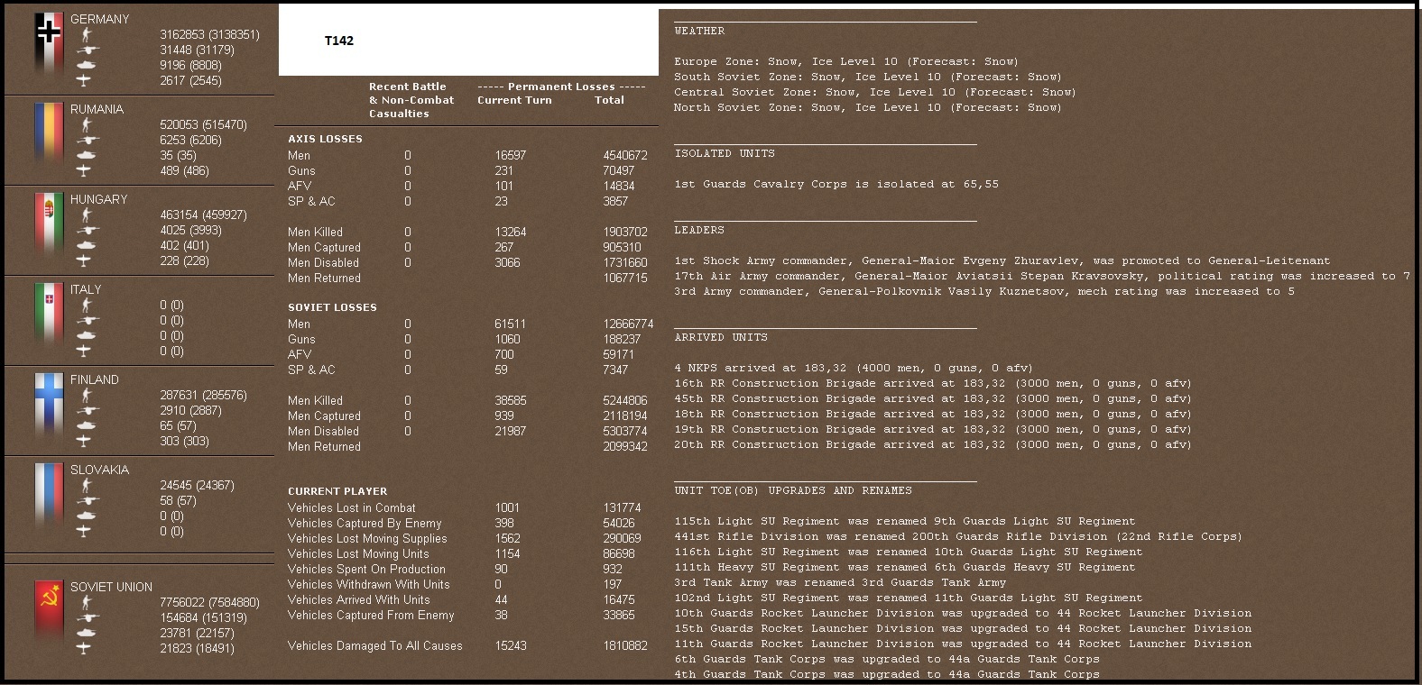
Task: Select Finland's tank AFV icon
Action: [87, 425]
